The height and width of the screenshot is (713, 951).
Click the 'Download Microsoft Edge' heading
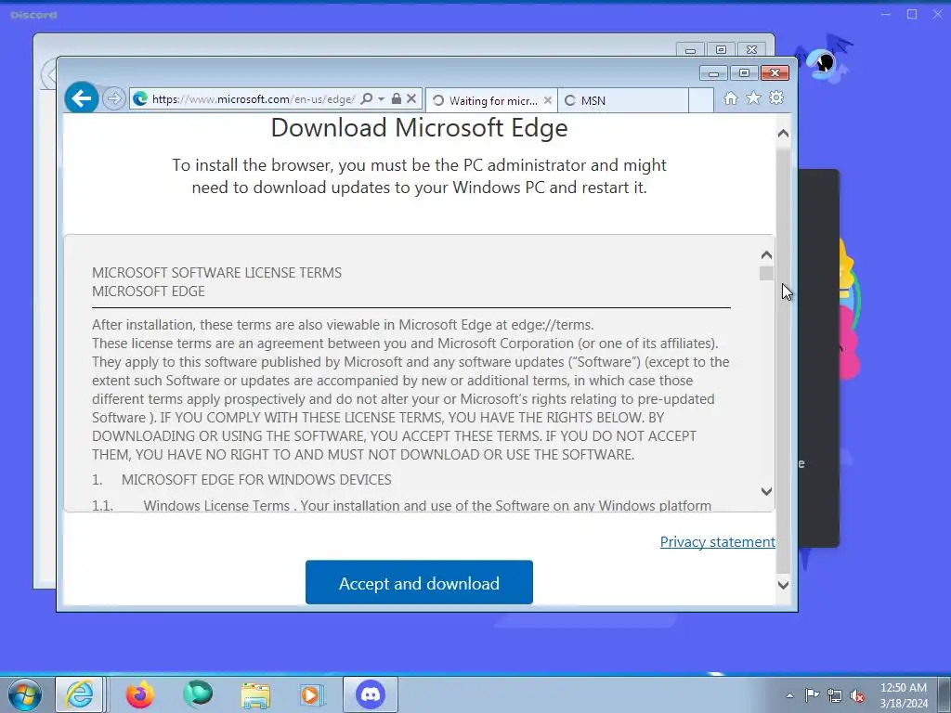click(x=419, y=128)
